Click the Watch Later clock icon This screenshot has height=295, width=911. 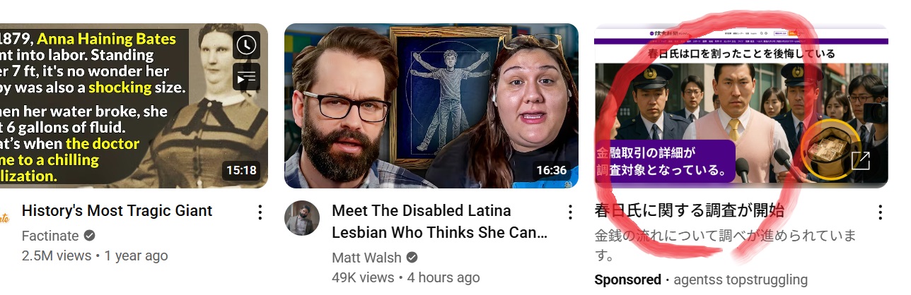pos(246,45)
